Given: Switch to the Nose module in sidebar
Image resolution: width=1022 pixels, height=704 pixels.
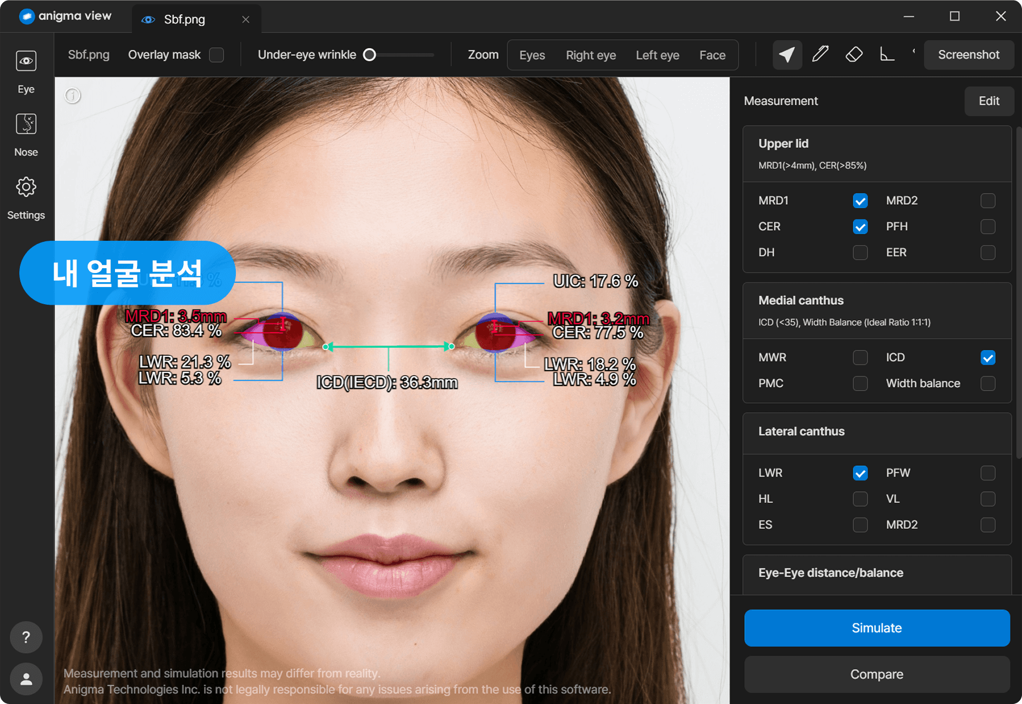Looking at the screenshot, I should coord(26,135).
